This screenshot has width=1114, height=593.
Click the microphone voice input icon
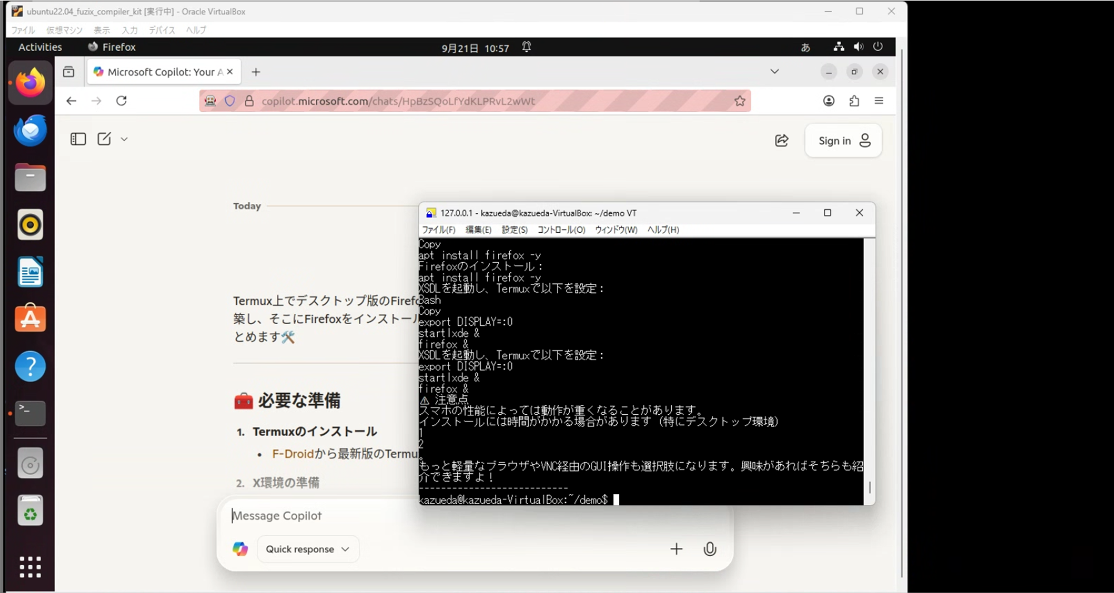coord(710,549)
